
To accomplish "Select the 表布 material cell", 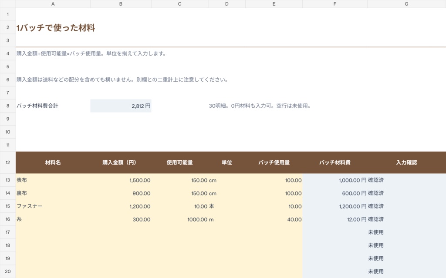I will coord(53,180).
